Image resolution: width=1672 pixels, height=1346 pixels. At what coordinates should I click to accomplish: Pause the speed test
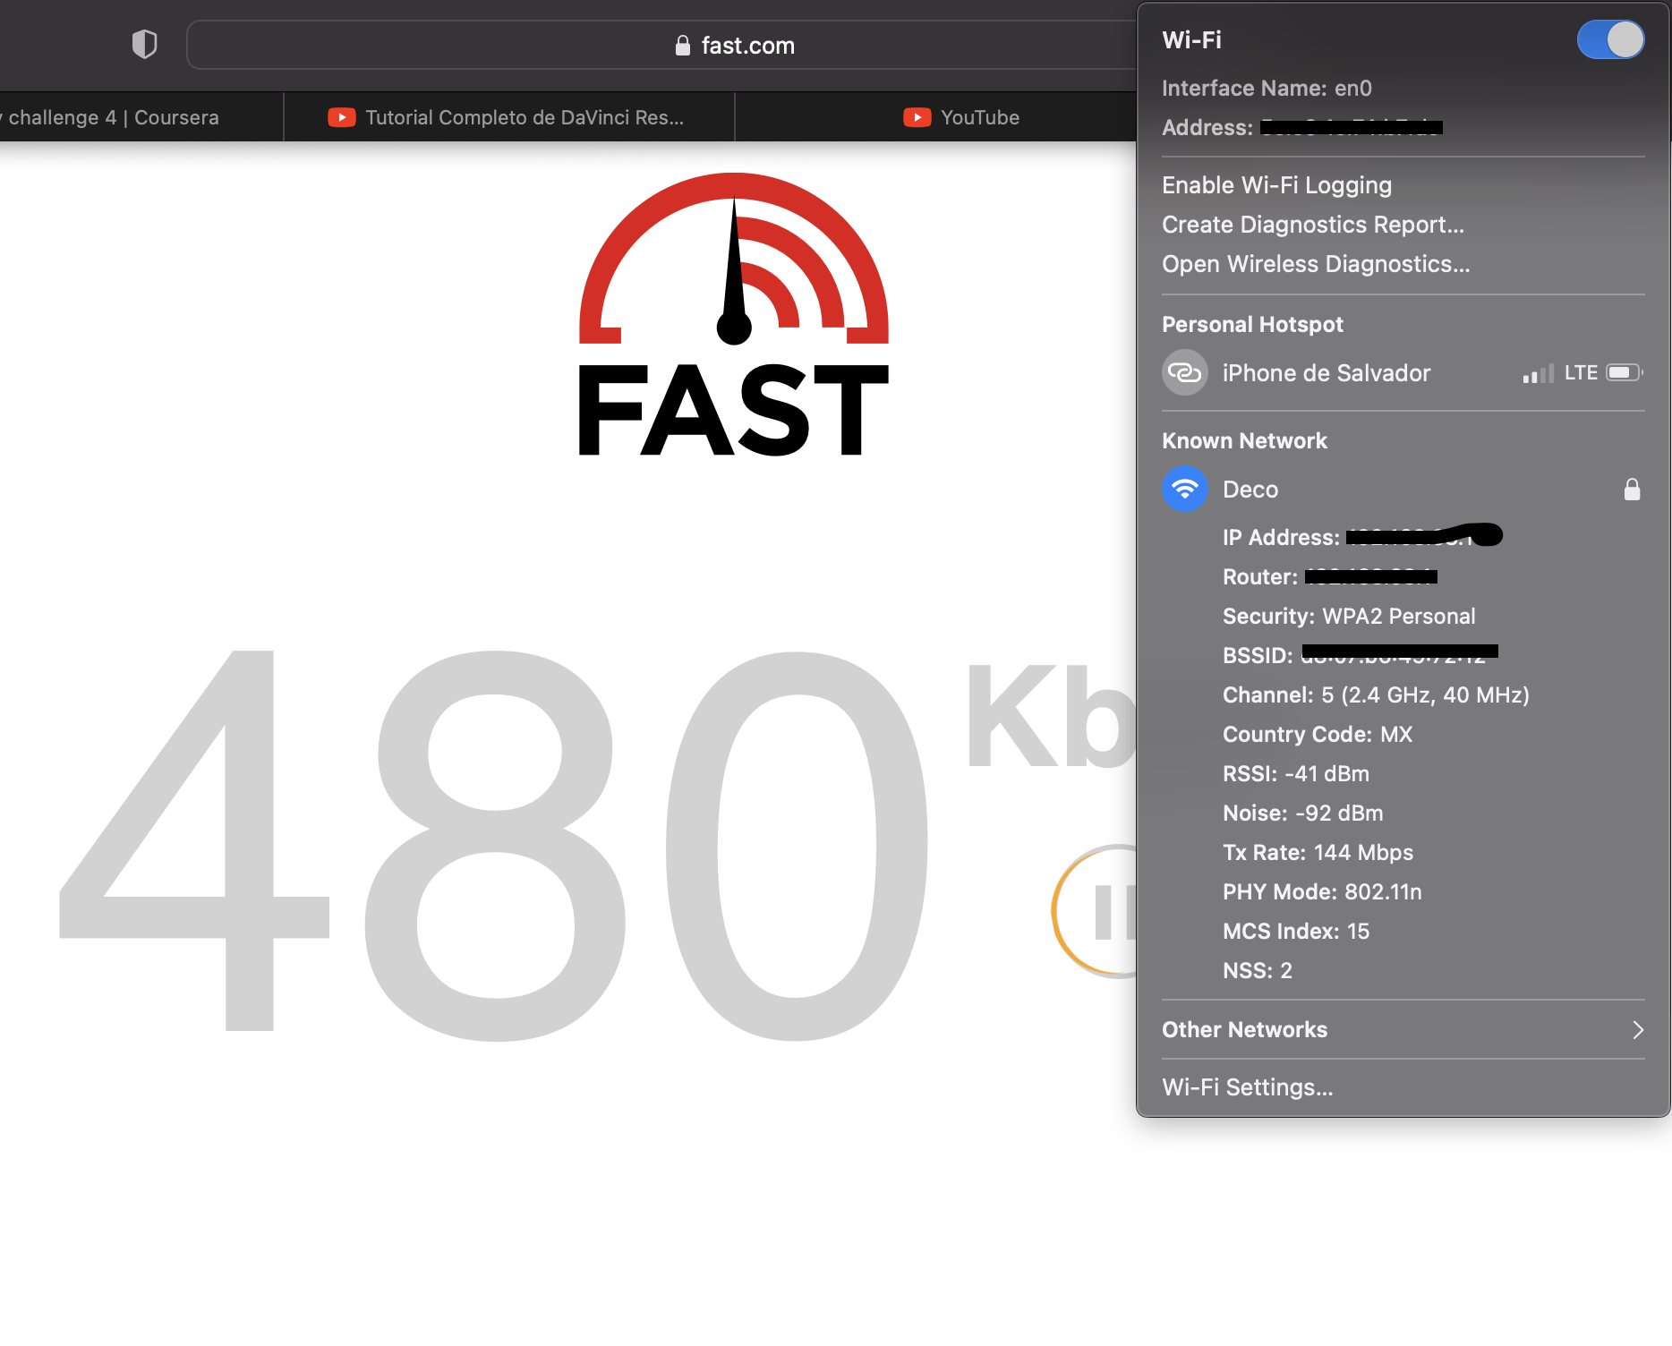tap(1096, 911)
